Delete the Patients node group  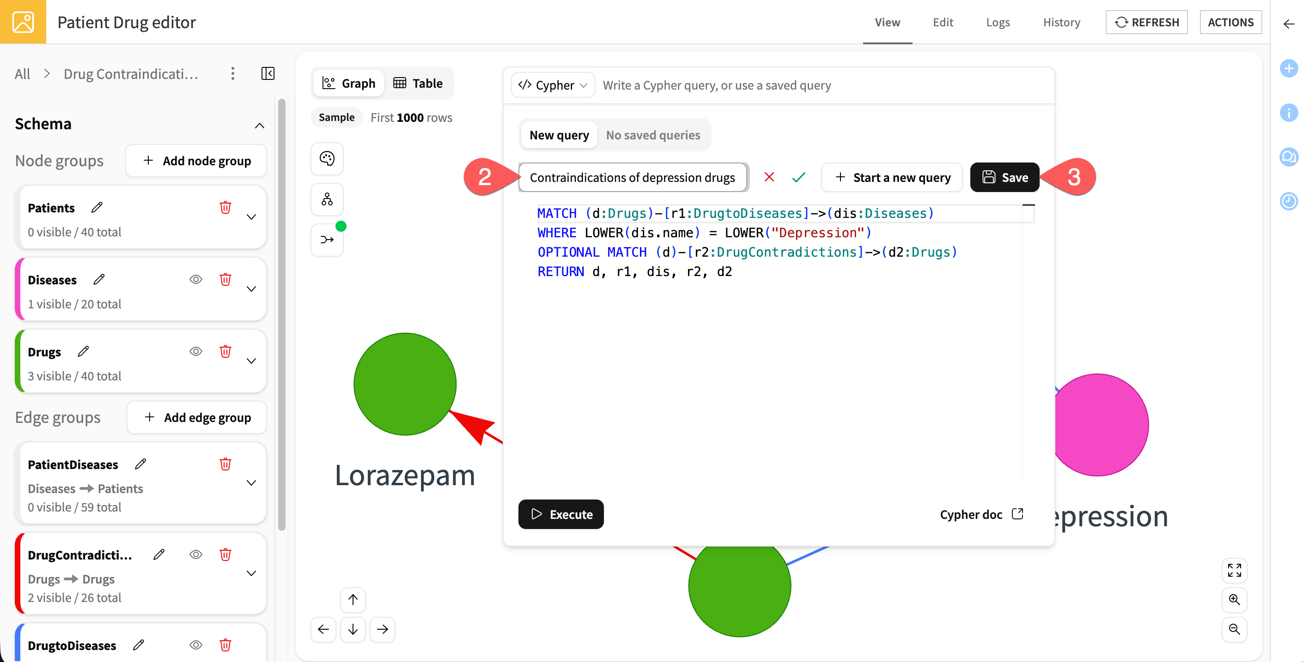coord(225,207)
